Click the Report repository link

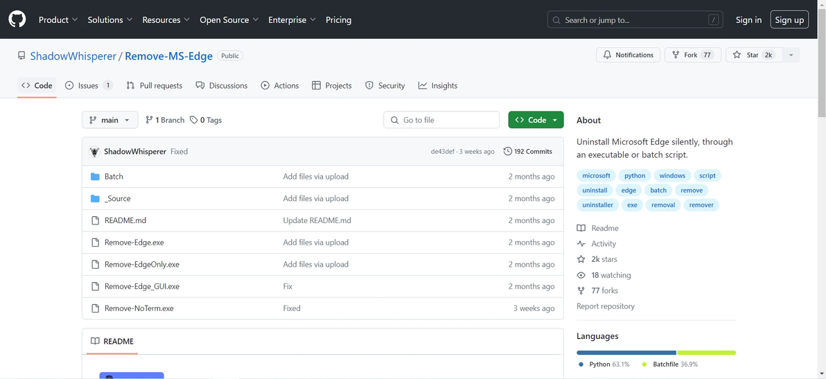click(605, 306)
